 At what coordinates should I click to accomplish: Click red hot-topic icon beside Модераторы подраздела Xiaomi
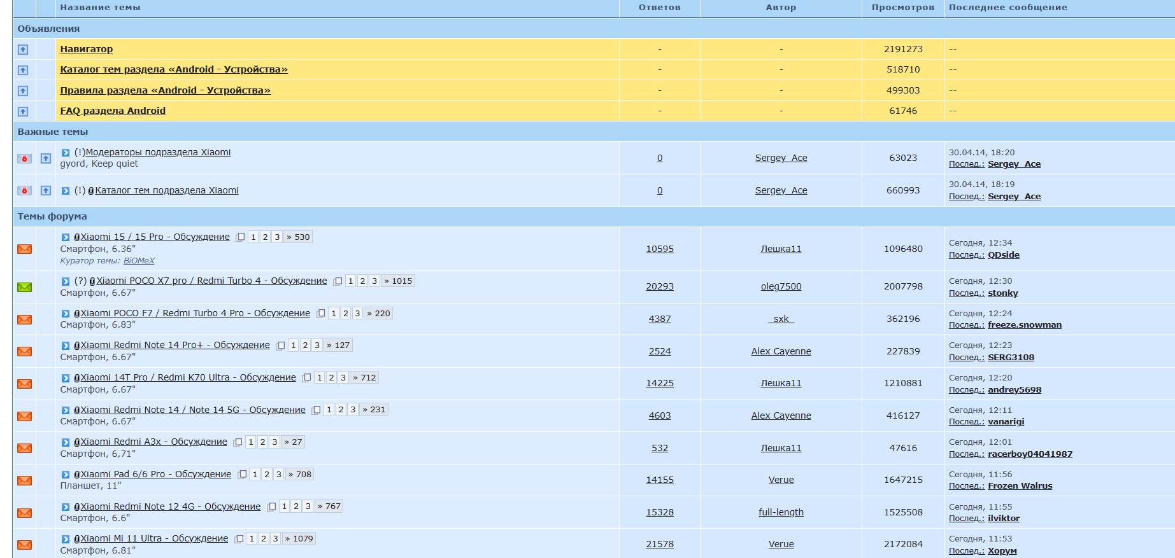click(x=24, y=158)
